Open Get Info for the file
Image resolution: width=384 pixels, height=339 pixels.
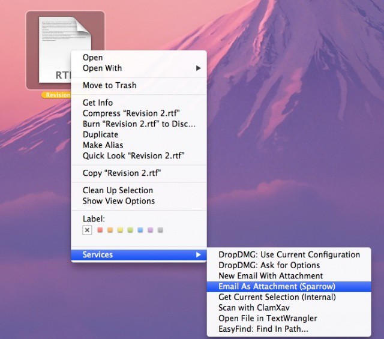(x=97, y=103)
